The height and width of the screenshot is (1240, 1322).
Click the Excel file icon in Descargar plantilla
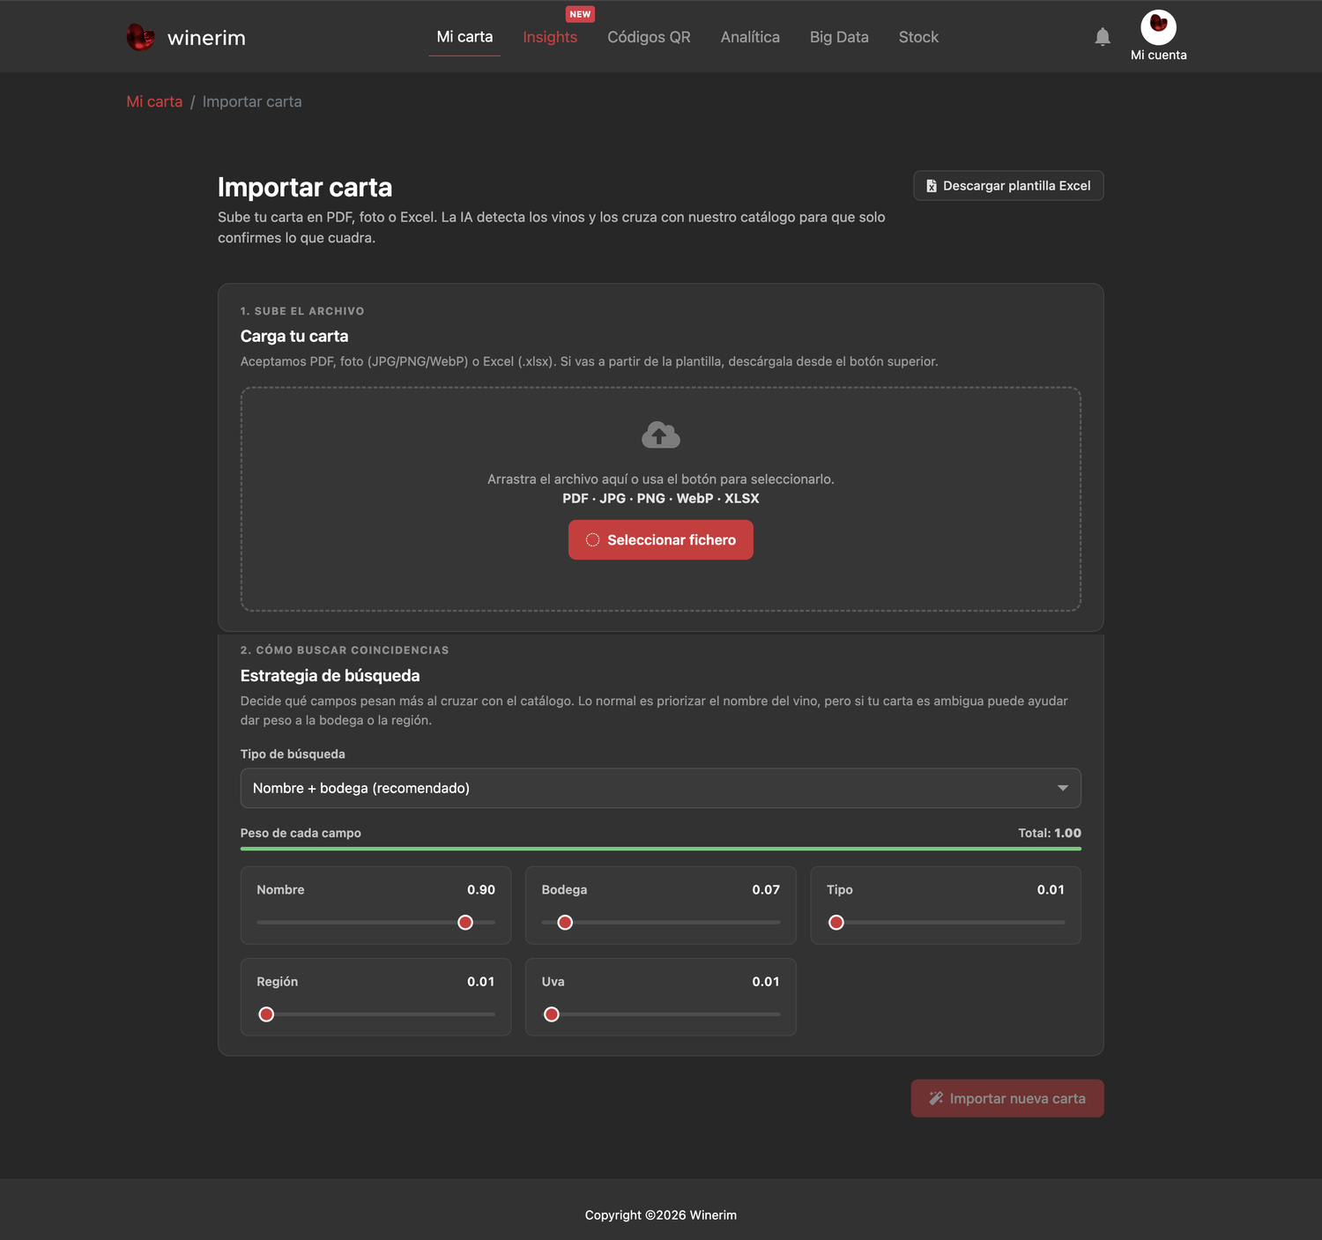(932, 186)
